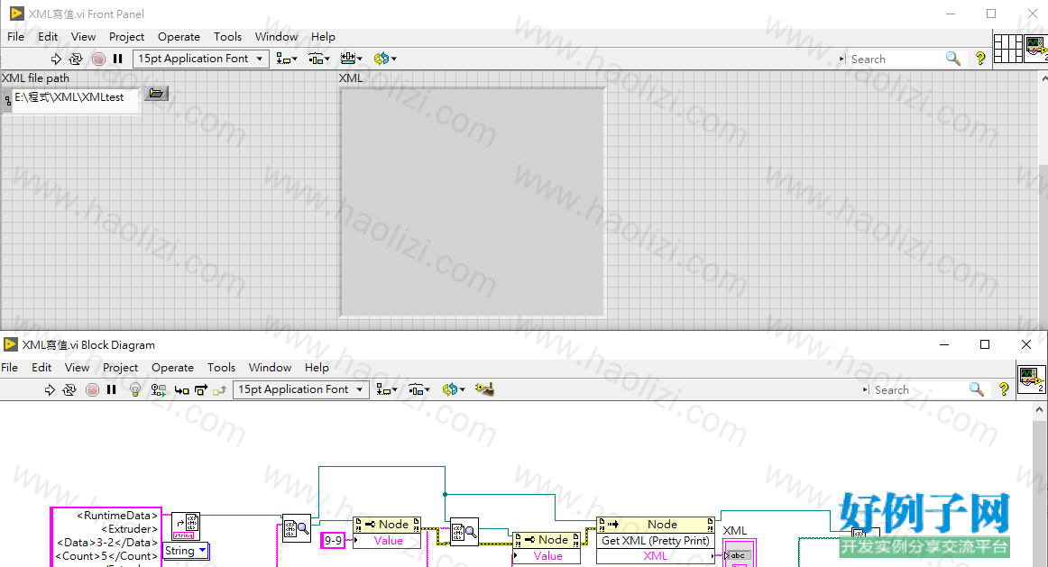The image size is (1048, 567).
Task: Open Edit menu in Block Diagram
Action: [41, 367]
